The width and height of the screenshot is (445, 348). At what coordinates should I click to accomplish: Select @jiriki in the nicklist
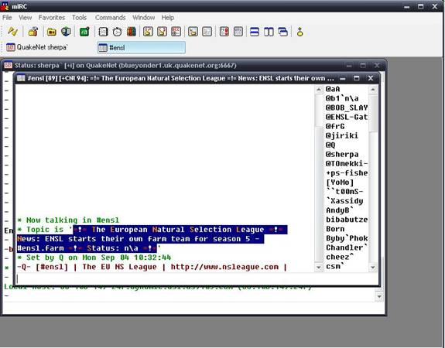tap(342, 136)
